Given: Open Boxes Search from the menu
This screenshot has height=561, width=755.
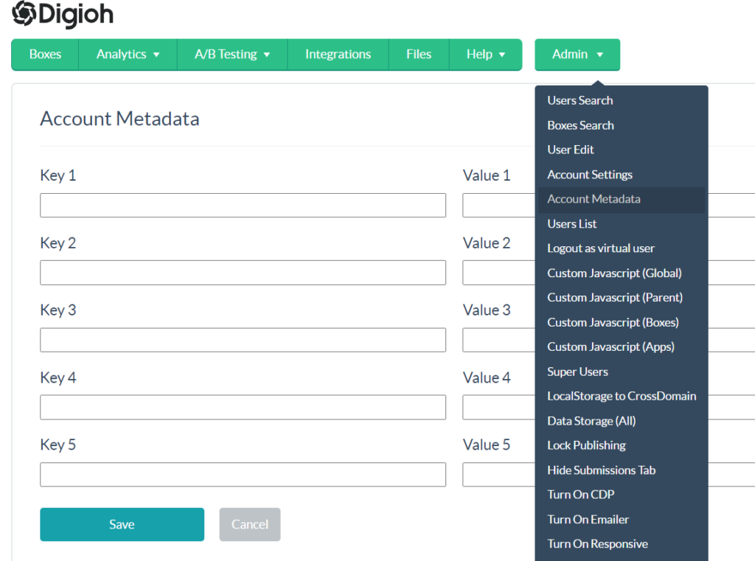Looking at the screenshot, I should [x=580, y=125].
